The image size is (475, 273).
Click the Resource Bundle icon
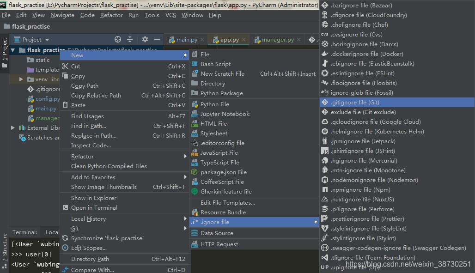click(x=195, y=212)
